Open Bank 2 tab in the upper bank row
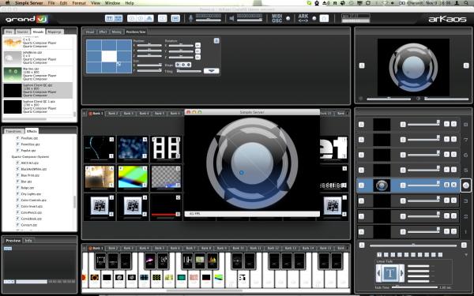The image size is (474, 296). click(x=113, y=113)
